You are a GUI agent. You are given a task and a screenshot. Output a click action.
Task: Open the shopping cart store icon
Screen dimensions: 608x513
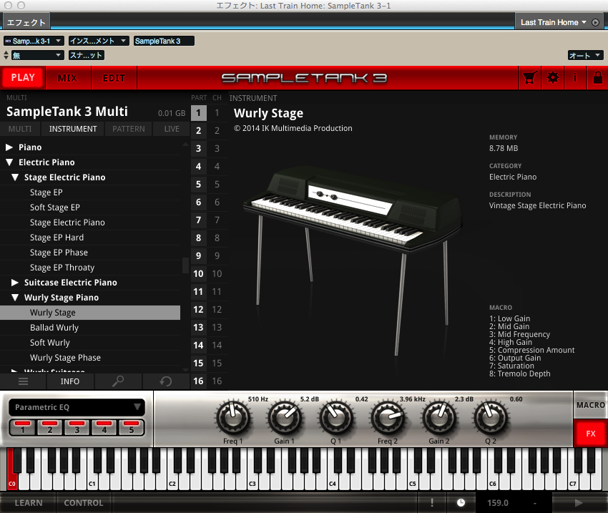tap(529, 78)
